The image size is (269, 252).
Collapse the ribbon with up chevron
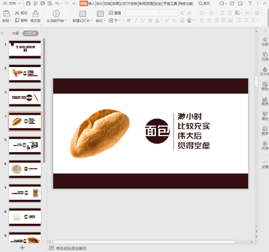(x=265, y=3)
